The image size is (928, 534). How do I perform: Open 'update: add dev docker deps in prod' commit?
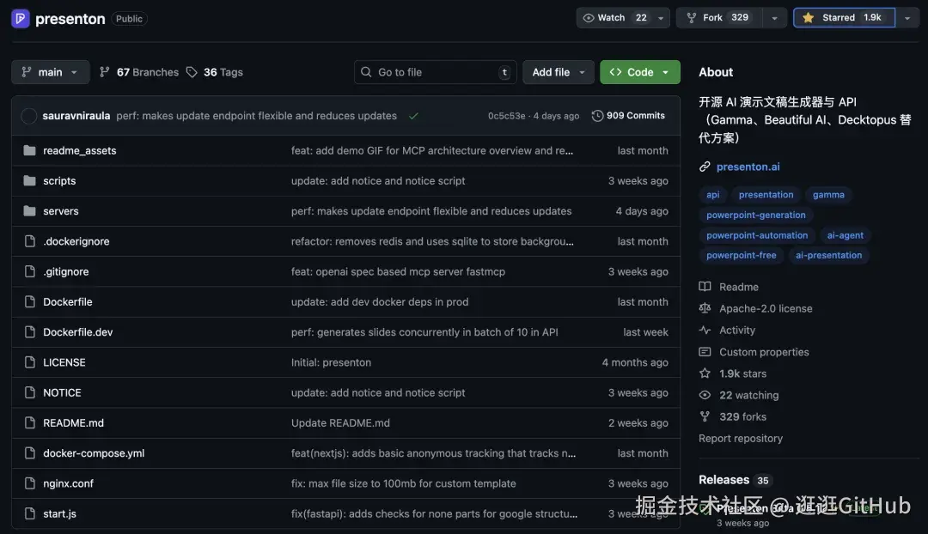pyautogui.click(x=380, y=301)
